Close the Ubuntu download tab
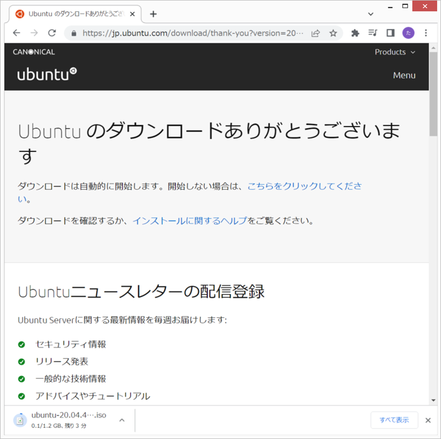Image resolution: width=441 pixels, height=439 pixels. tap(133, 14)
